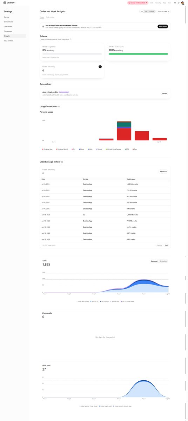The image size is (188, 421).
Task: Click the tallest stacked usage bar
Action: 124,131
